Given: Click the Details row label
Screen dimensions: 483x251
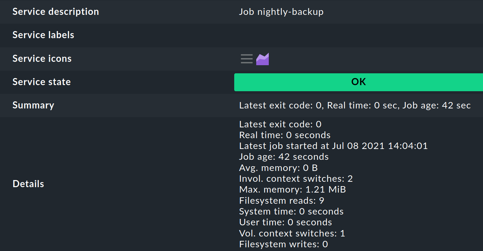Looking at the screenshot, I should pos(28,184).
